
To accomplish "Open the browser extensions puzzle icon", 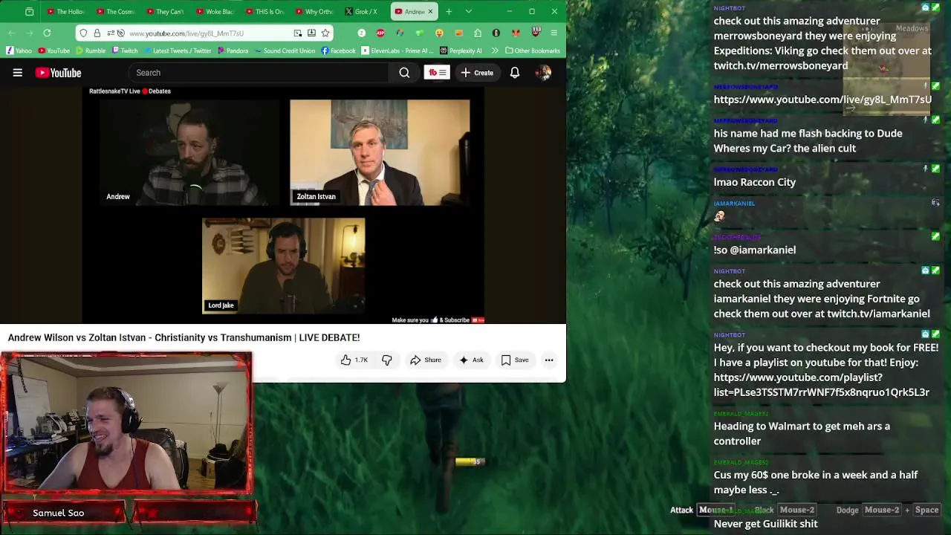I will 477,33.
